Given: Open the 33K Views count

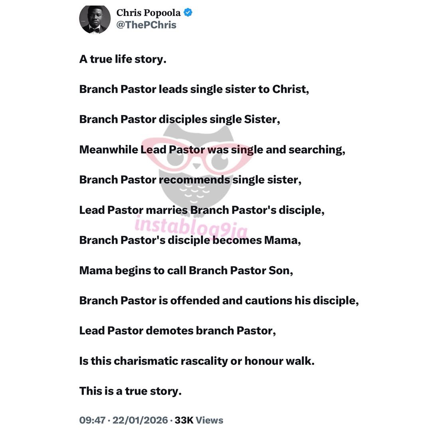Looking at the screenshot, I should 199,420.
